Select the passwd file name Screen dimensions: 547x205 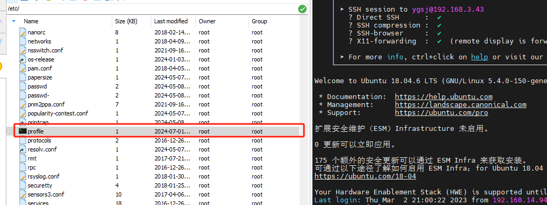pos(37,86)
